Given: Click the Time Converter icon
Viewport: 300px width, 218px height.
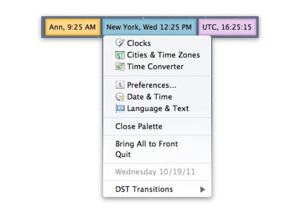Looking at the screenshot, I should [x=120, y=67].
